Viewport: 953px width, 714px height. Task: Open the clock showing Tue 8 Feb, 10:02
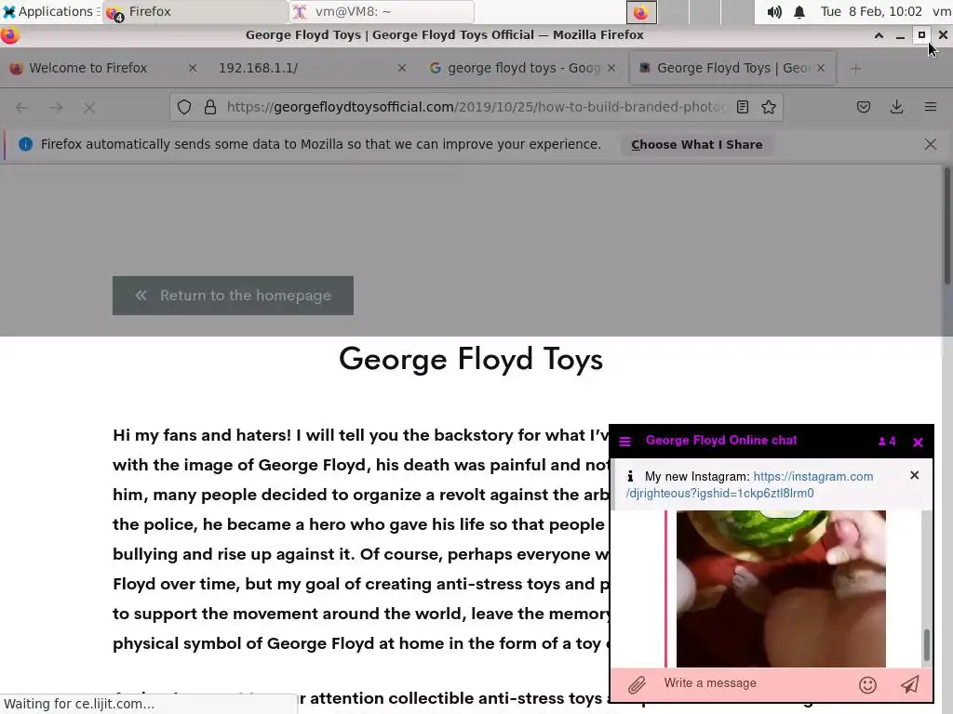pyautogui.click(x=871, y=11)
